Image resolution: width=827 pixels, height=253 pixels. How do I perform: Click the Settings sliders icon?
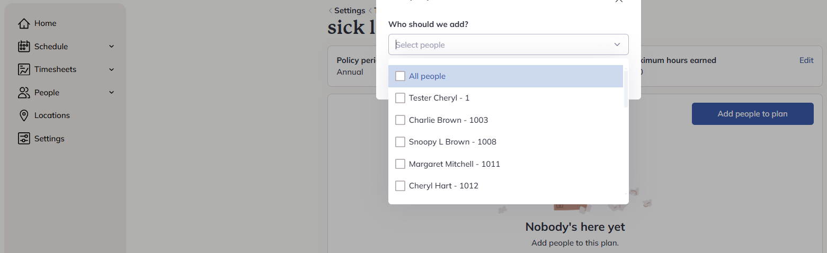pos(23,139)
